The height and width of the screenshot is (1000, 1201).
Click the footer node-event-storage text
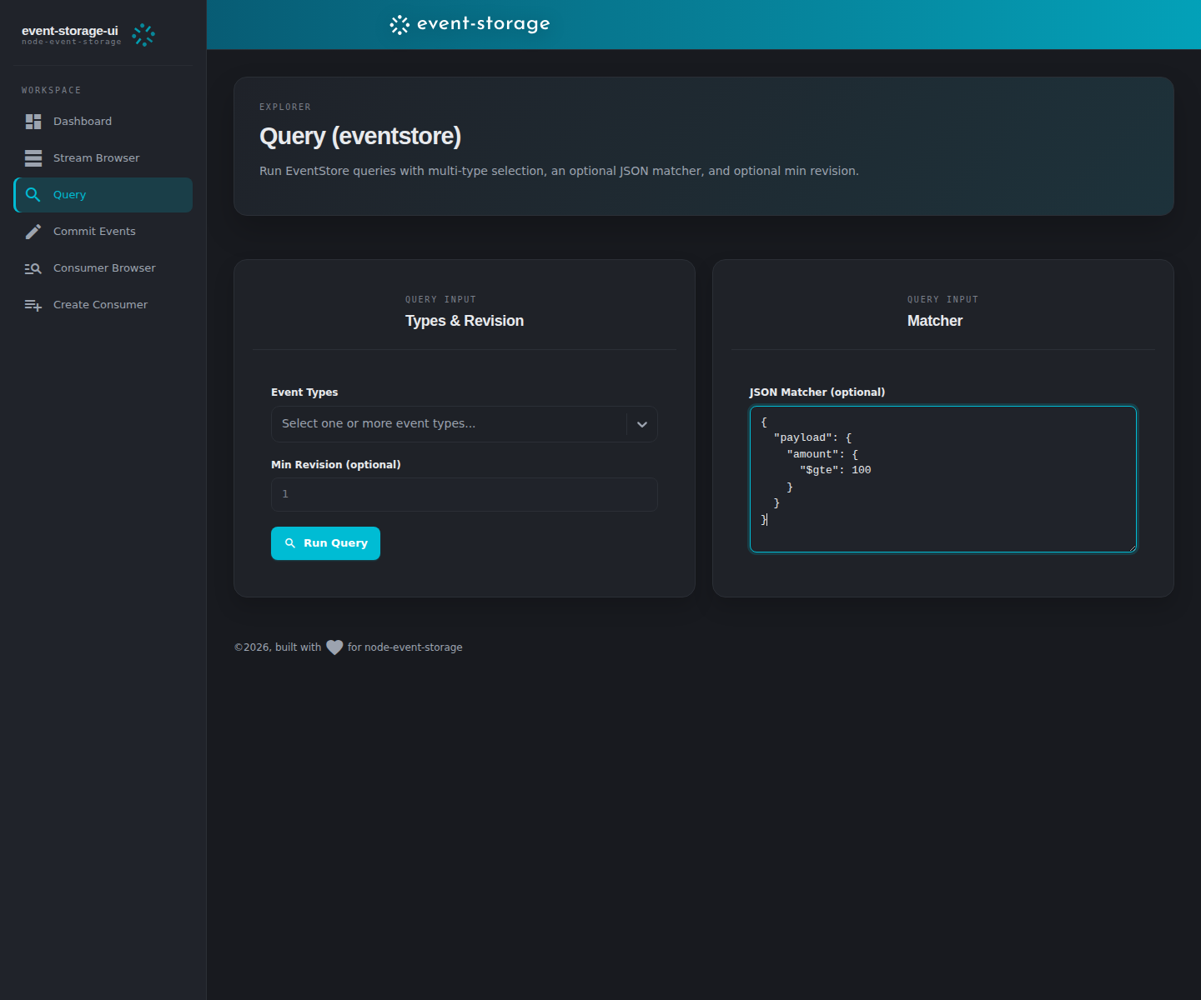(414, 647)
